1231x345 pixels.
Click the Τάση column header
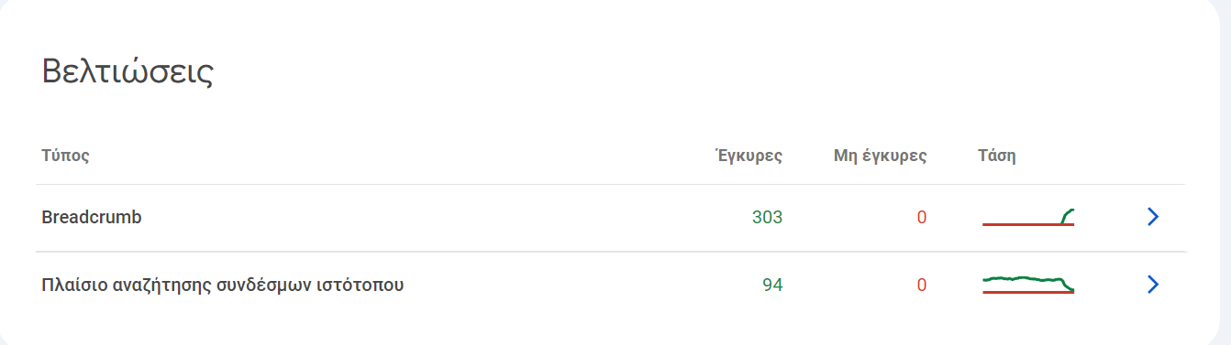(x=997, y=156)
